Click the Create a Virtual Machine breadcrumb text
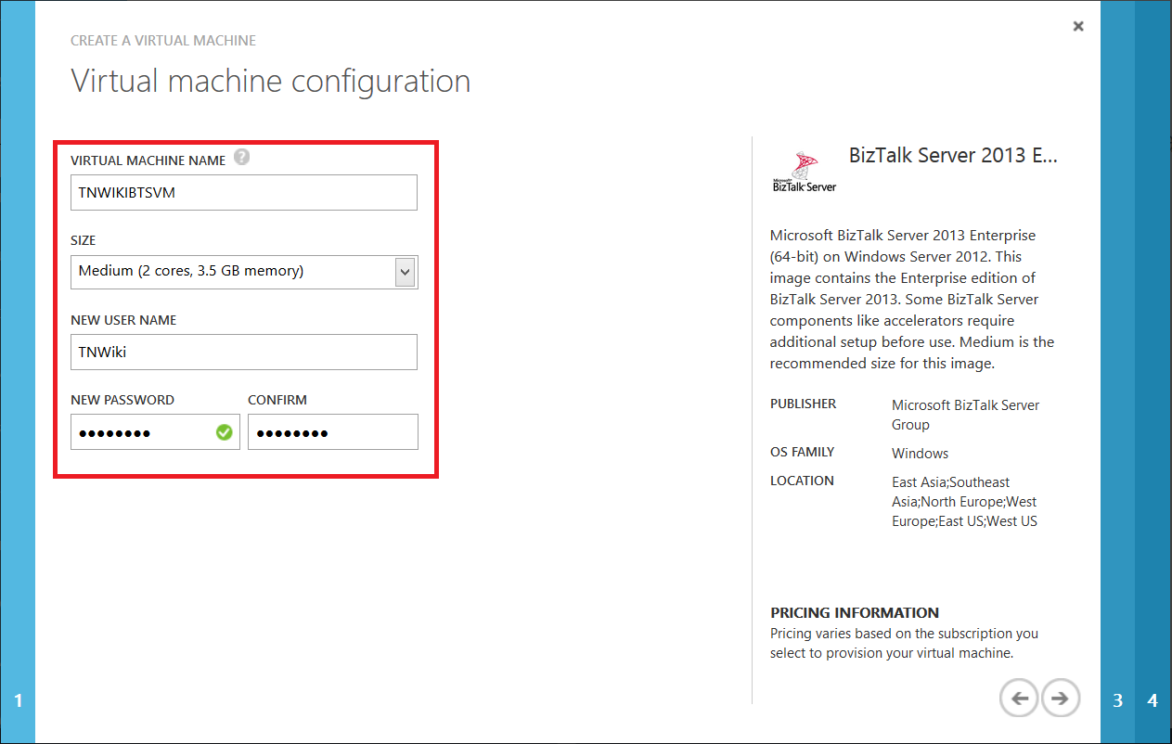 point(163,41)
